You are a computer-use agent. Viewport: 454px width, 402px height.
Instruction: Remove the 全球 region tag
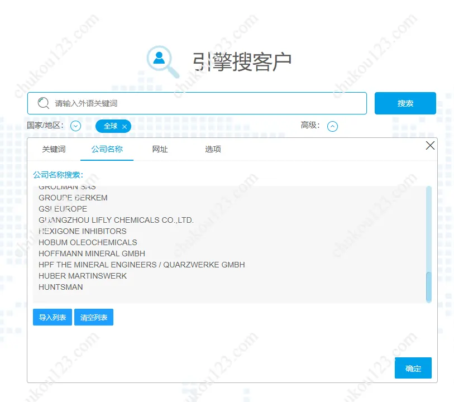click(125, 127)
